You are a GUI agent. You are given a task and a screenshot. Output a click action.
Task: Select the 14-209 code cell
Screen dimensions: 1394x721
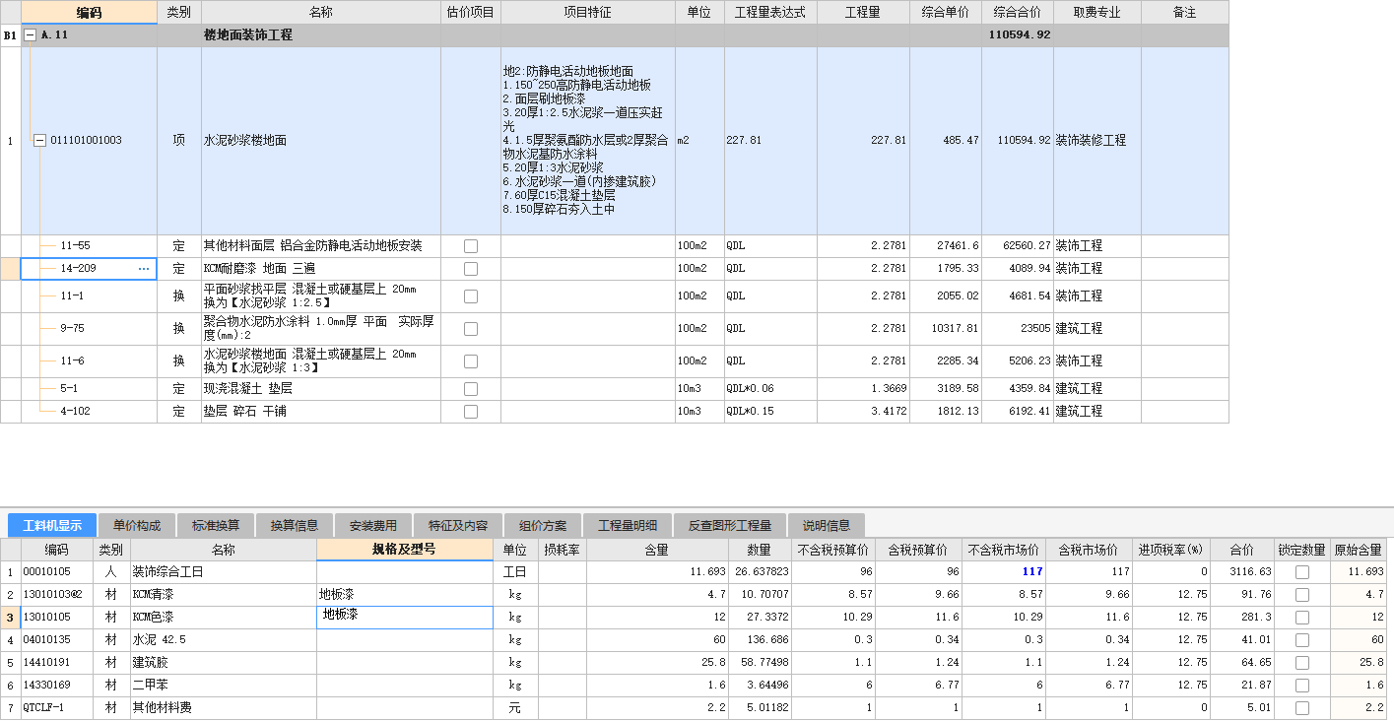tap(89, 269)
